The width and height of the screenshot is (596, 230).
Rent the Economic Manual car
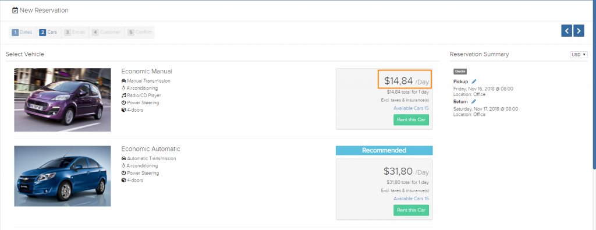coord(411,120)
